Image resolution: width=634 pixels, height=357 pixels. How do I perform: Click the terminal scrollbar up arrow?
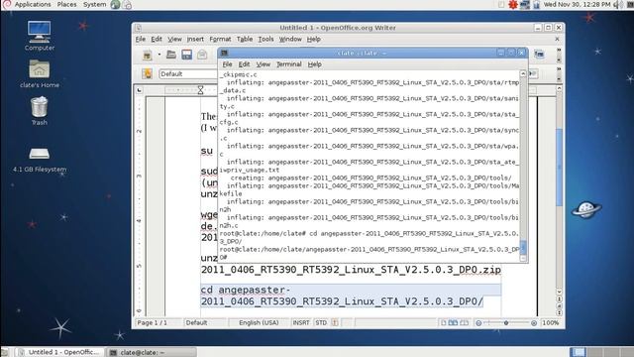tap(523, 73)
